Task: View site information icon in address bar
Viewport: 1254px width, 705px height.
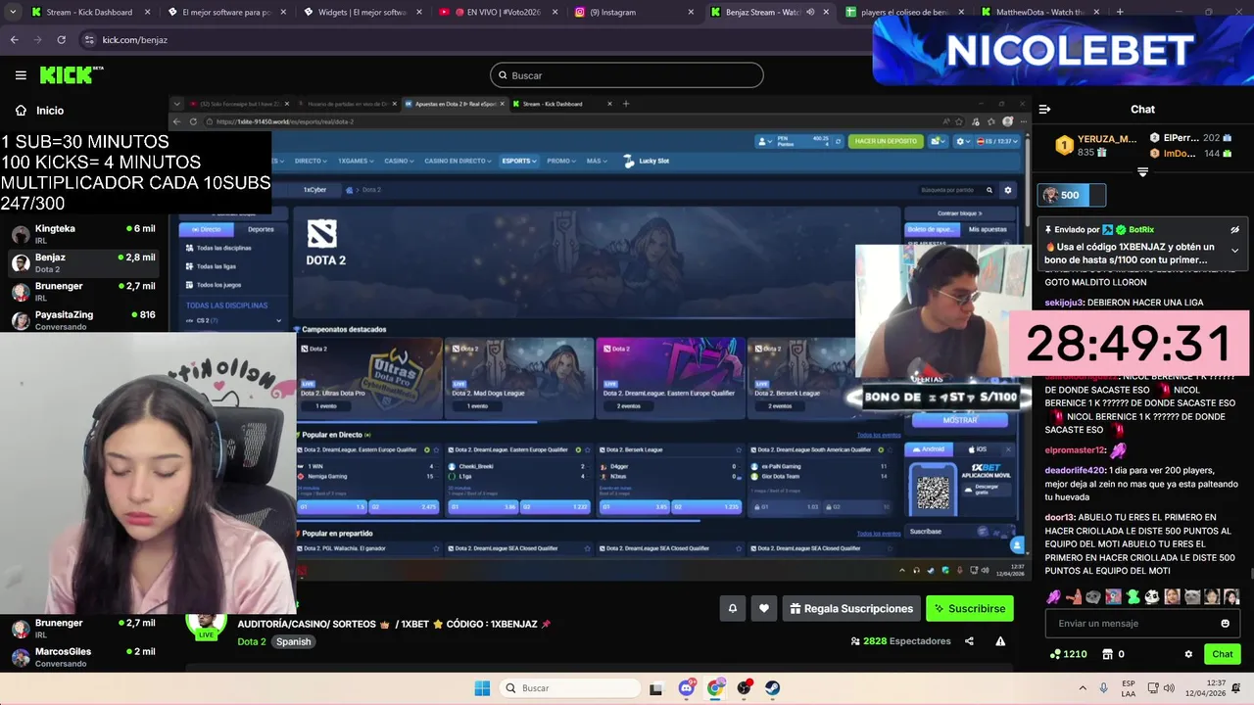Action: point(89,40)
